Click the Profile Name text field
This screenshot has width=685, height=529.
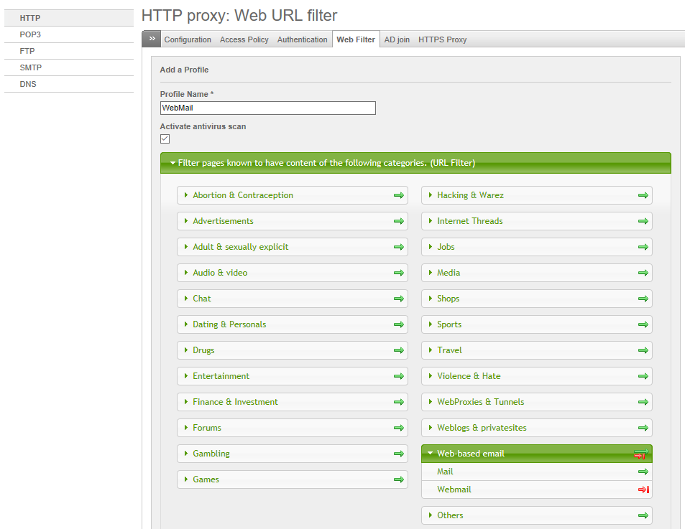(x=267, y=108)
